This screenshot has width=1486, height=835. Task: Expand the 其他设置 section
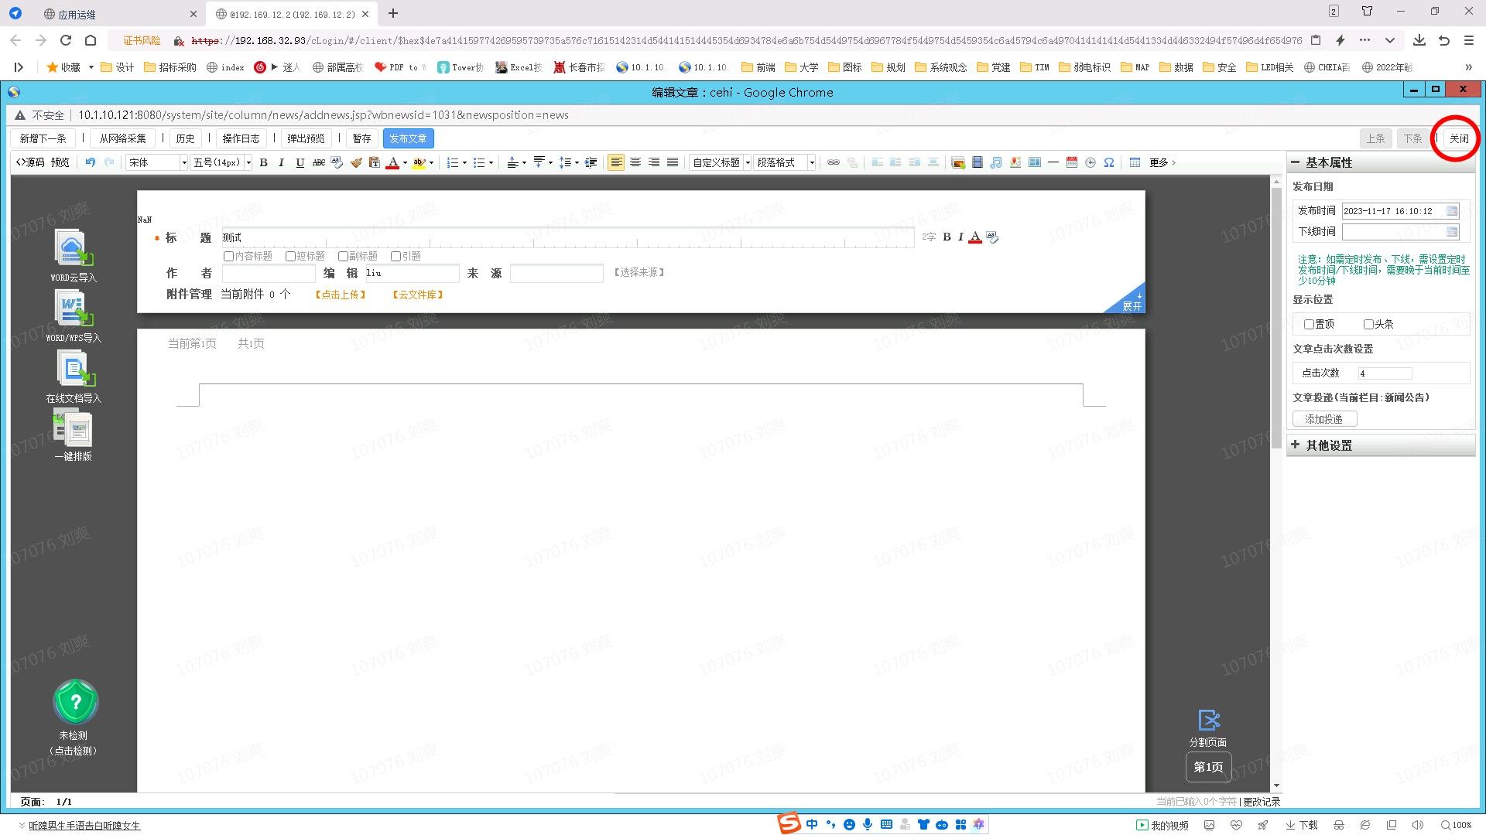coord(1328,445)
